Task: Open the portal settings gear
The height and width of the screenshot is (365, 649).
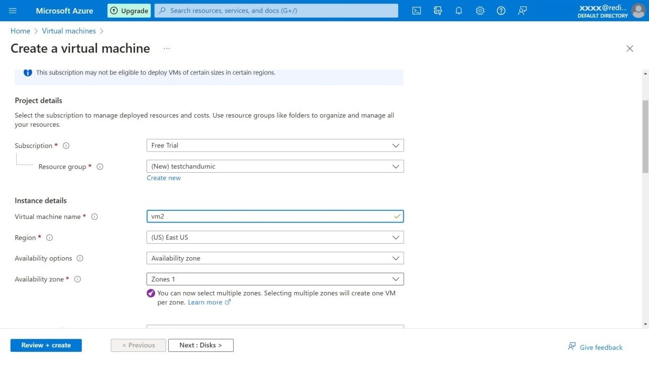Action: pyautogui.click(x=480, y=11)
